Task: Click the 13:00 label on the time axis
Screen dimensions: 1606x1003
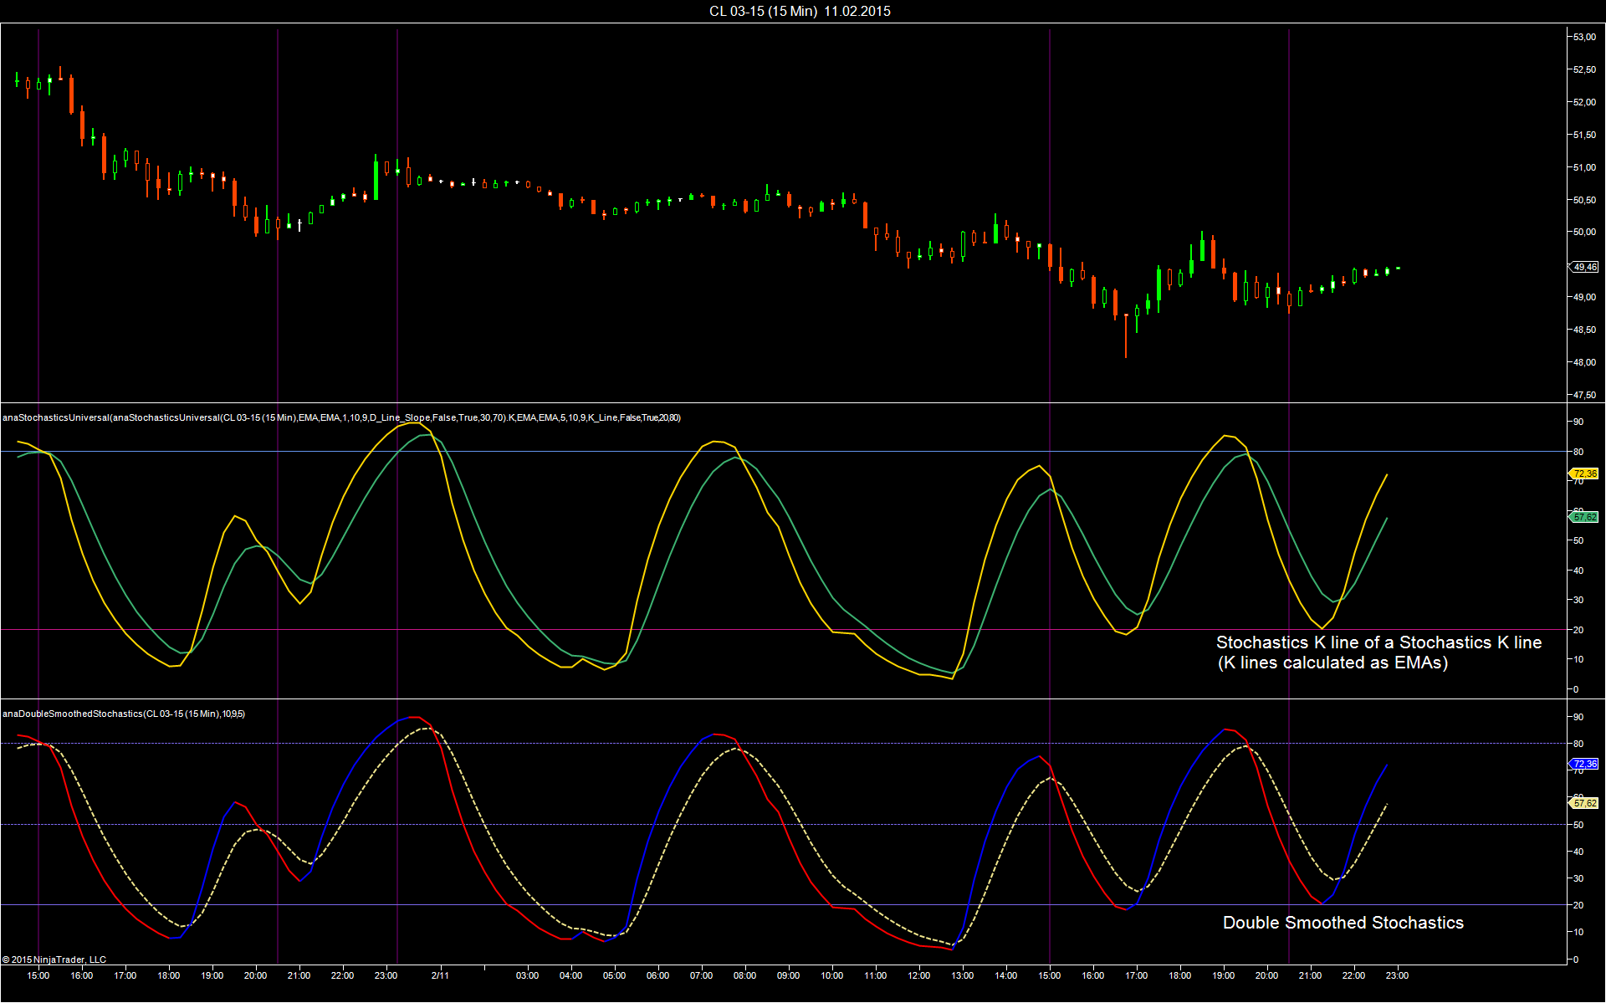Action: click(963, 975)
